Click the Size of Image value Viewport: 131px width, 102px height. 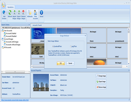(x=67, y=95)
